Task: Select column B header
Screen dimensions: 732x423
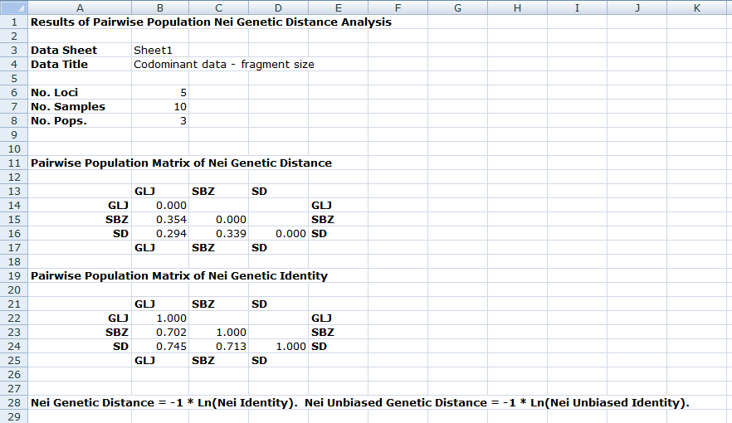Action: [x=160, y=7]
